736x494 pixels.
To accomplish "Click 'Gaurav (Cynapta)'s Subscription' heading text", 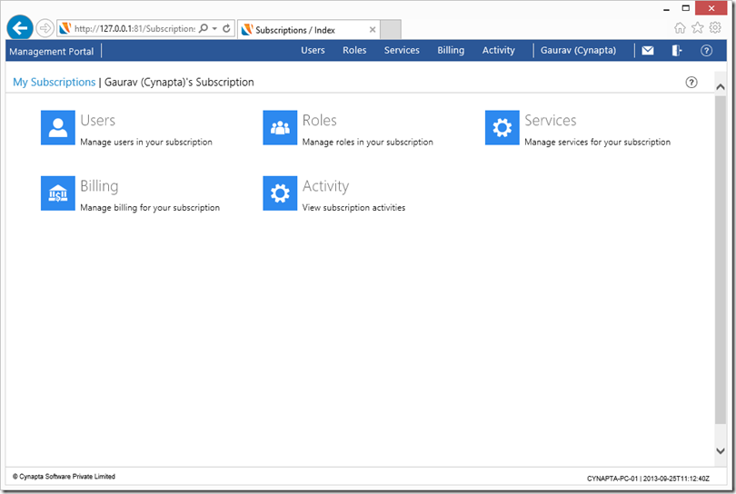I will pos(179,82).
